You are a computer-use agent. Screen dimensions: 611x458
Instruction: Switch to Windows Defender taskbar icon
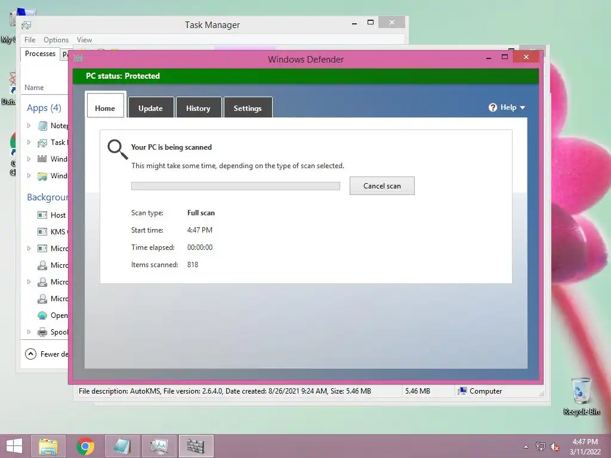(196, 446)
